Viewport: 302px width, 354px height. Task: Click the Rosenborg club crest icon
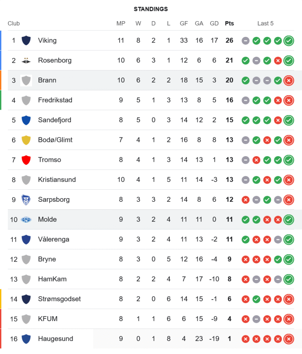(26, 60)
